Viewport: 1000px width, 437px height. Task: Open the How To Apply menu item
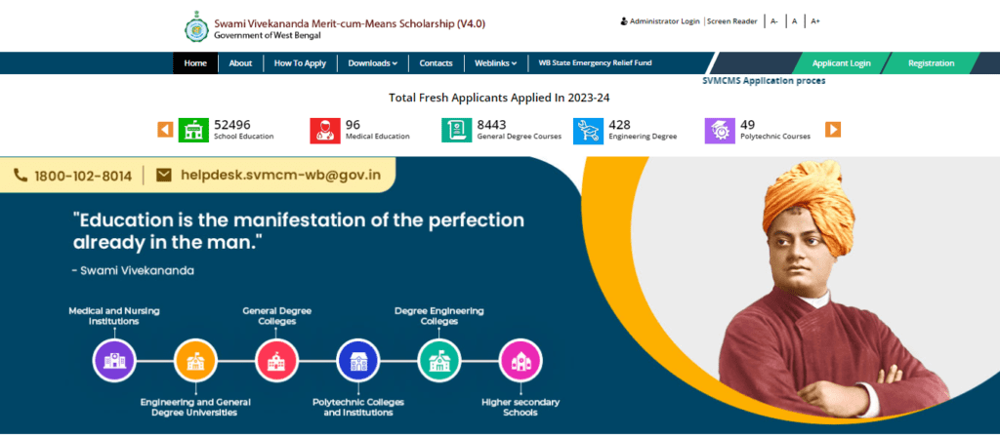300,63
